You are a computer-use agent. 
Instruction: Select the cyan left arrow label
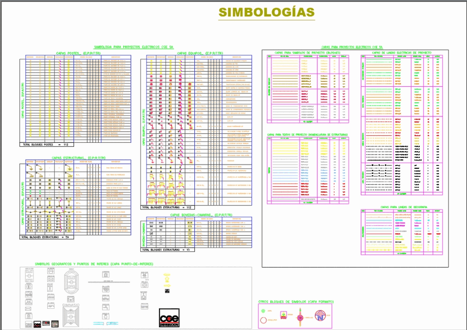98,323
